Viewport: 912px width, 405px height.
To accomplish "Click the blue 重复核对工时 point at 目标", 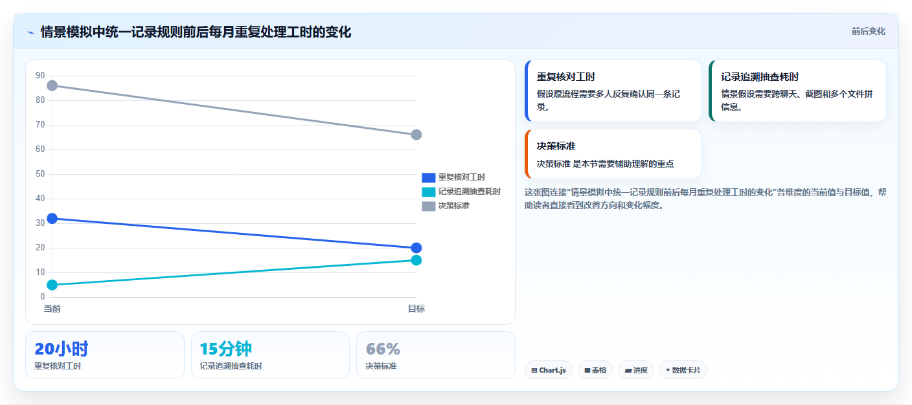I will tap(416, 248).
